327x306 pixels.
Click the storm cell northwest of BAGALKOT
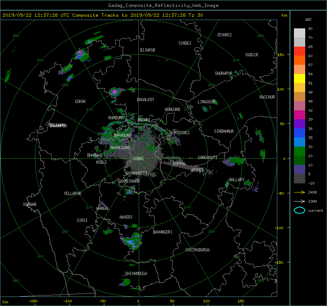coord(115,91)
